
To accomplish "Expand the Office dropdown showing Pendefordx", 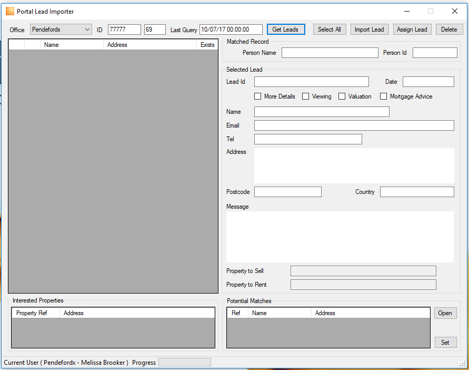I will tap(61, 30).
